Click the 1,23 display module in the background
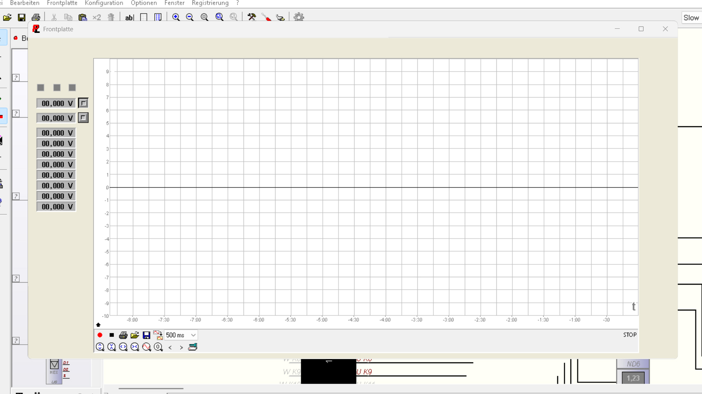The width and height of the screenshot is (702, 394). (633, 378)
